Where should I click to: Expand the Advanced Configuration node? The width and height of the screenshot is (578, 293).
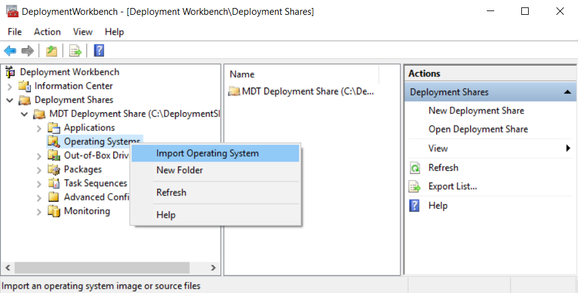click(x=39, y=198)
